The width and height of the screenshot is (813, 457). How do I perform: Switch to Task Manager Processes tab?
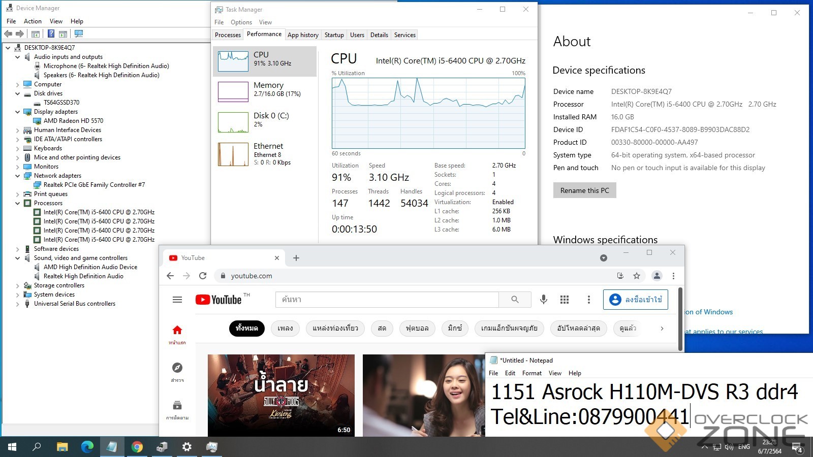228,35
